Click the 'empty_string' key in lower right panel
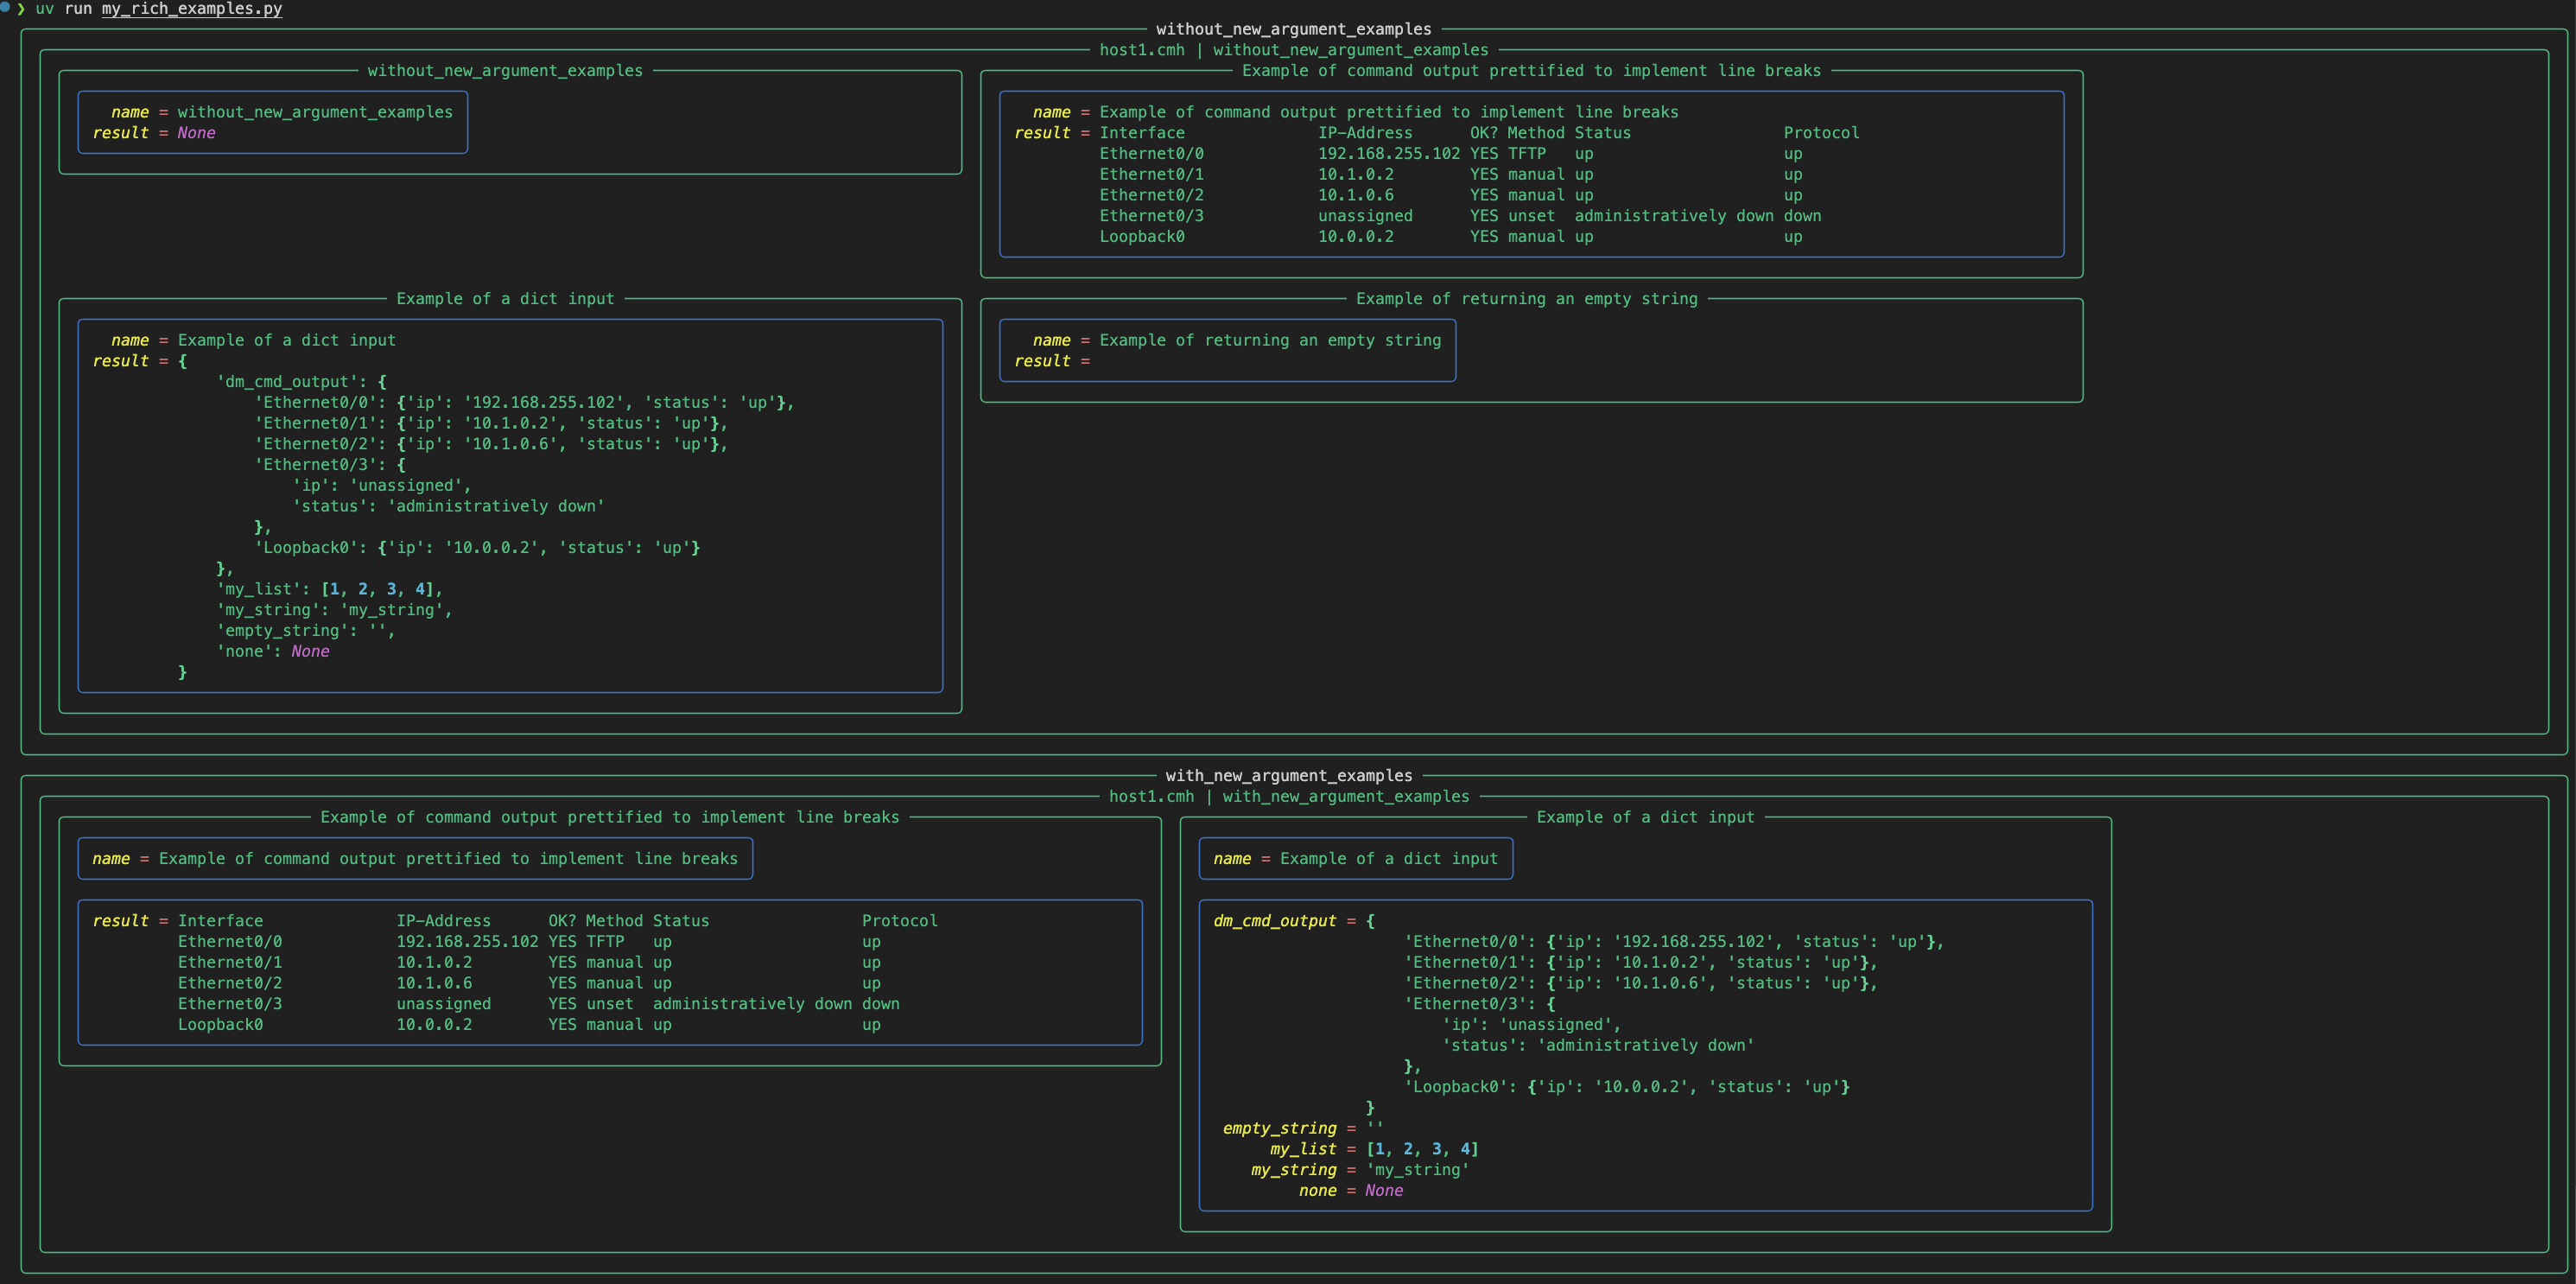Screen dimensions: 2576x1284 (x=1279, y=1128)
